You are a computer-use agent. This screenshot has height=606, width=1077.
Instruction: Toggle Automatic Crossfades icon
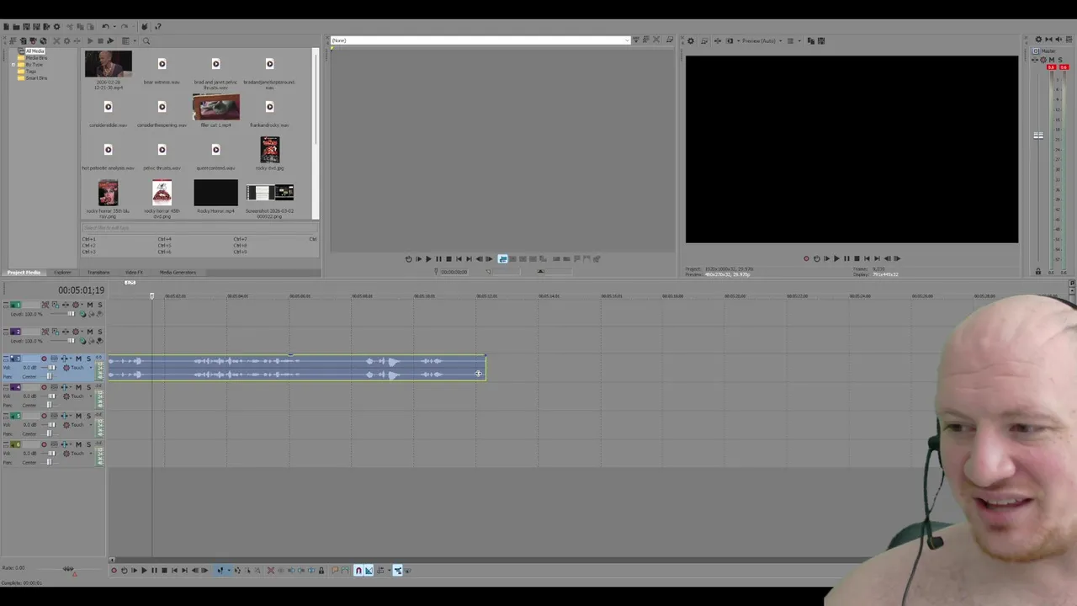[369, 571]
